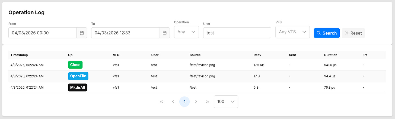Edit the To date field
The image size is (395, 119).
[x=125, y=33]
